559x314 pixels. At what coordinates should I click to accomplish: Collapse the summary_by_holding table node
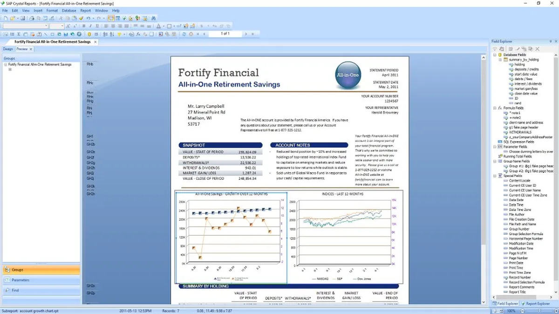500,60
